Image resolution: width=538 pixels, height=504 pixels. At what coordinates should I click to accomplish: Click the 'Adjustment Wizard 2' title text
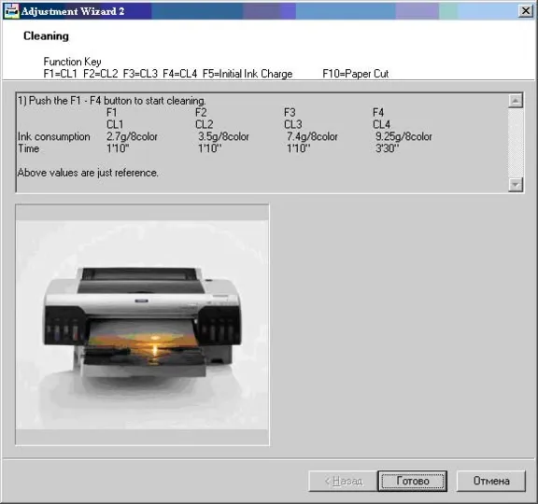click(x=73, y=11)
